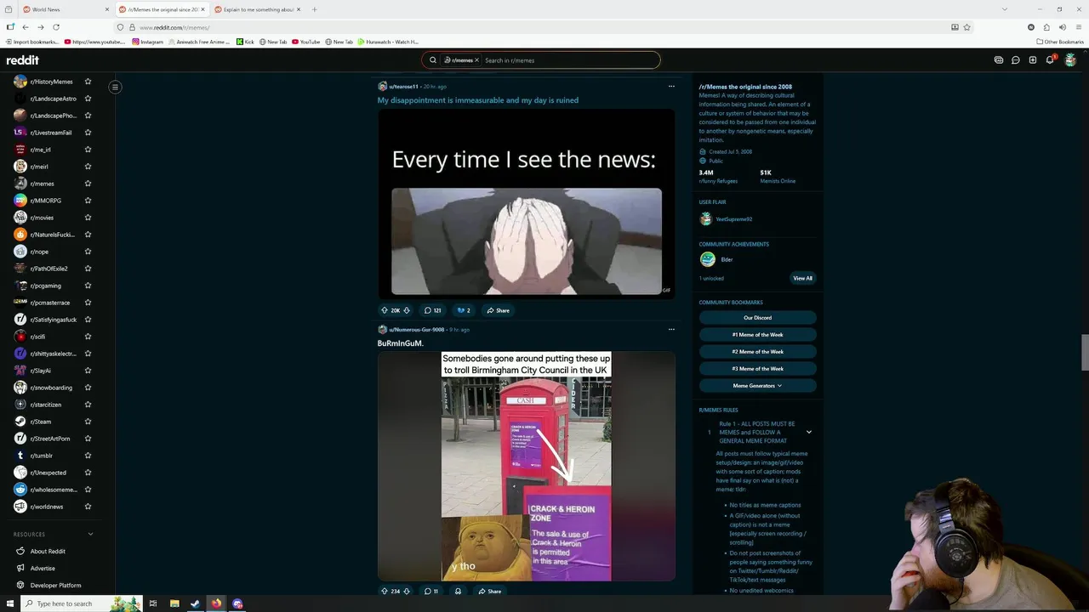Downvote the BuRmInGuM post with 234 votes
Screen dimensions: 1089x612
click(407, 591)
